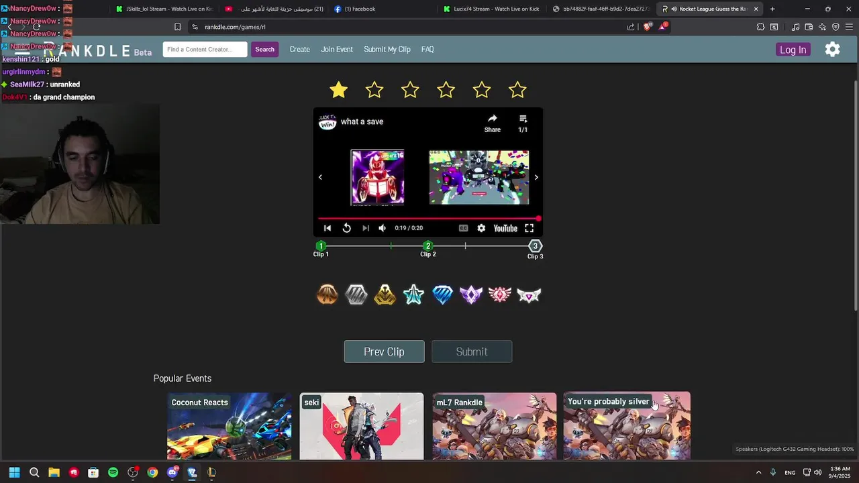Mute the video volume
Image resolution: width=859 pixels, height=483 pixels.
(382, 228)
